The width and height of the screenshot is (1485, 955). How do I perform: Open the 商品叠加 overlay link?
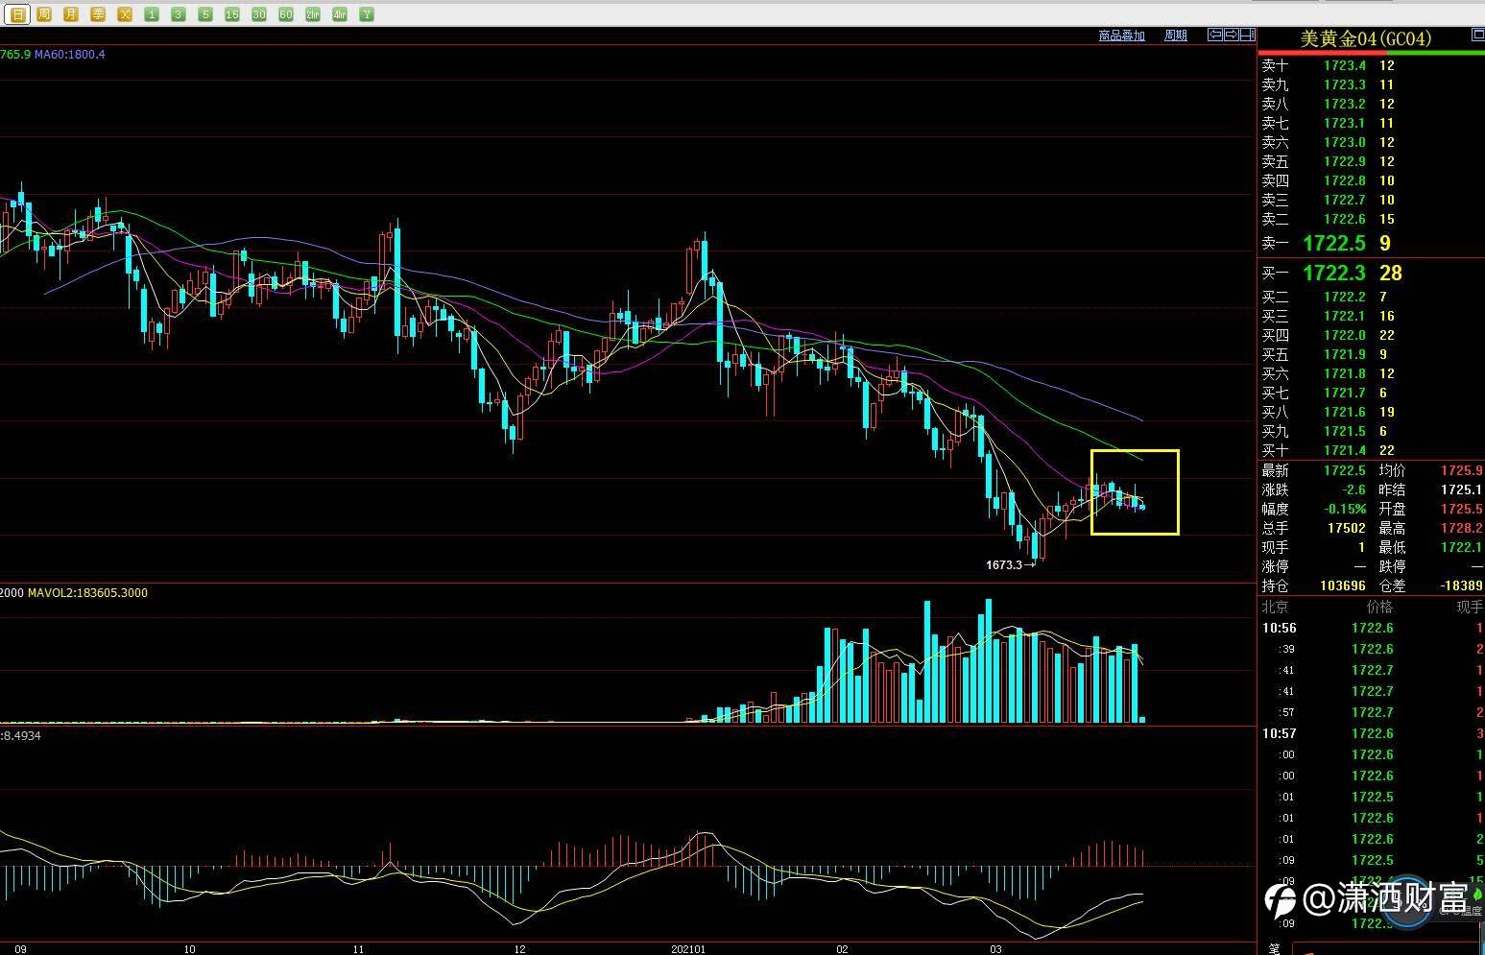1122,36
